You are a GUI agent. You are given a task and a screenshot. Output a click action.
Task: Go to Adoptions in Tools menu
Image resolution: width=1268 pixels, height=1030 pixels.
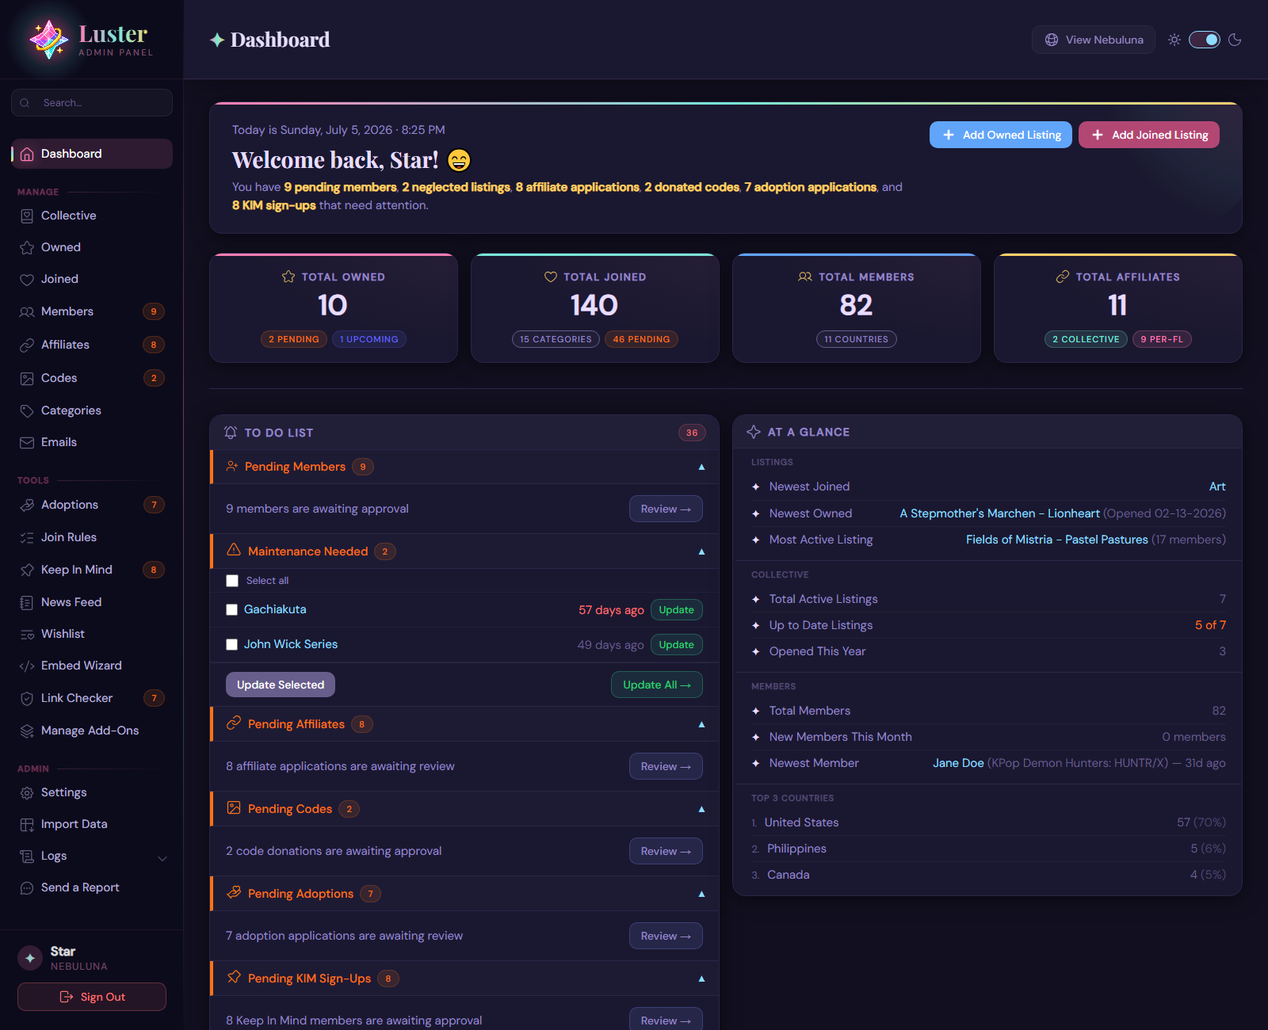(92, 505)
